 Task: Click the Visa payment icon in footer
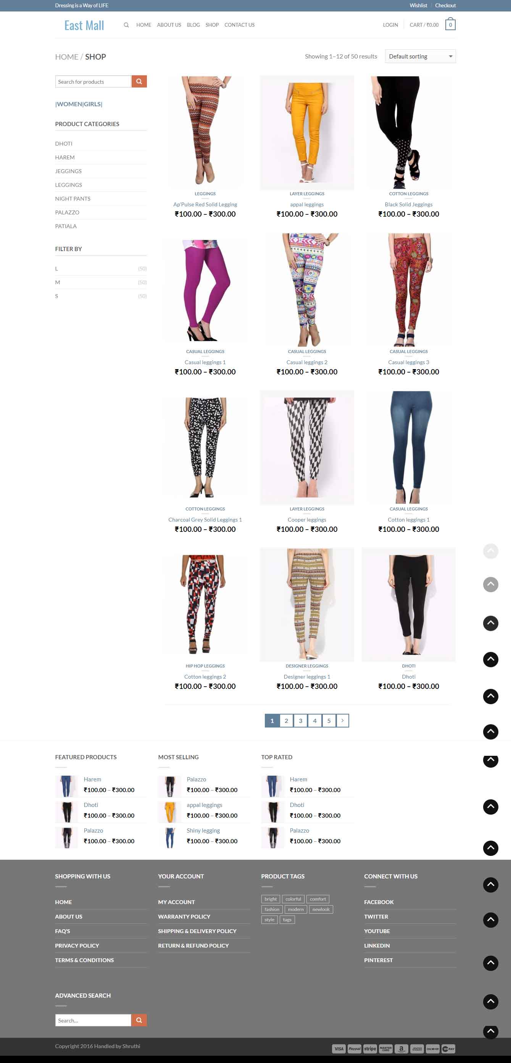(339, 1048)
